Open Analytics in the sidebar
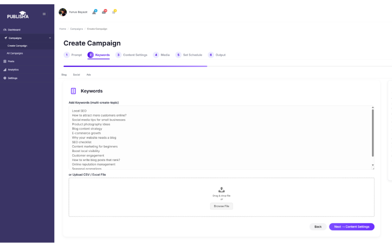Viewport: 392px width, 247px height. click(13, 69)
